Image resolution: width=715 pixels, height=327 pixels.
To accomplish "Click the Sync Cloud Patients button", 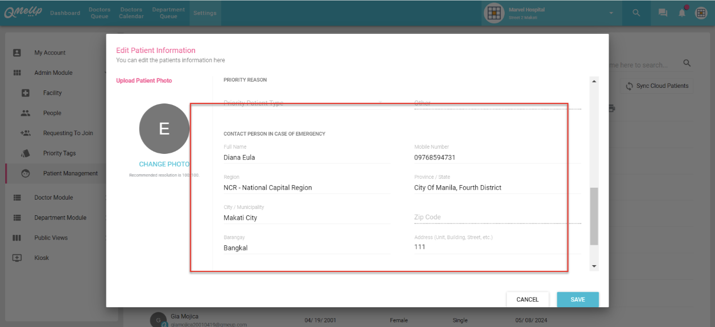I will (x=657, y=86).
